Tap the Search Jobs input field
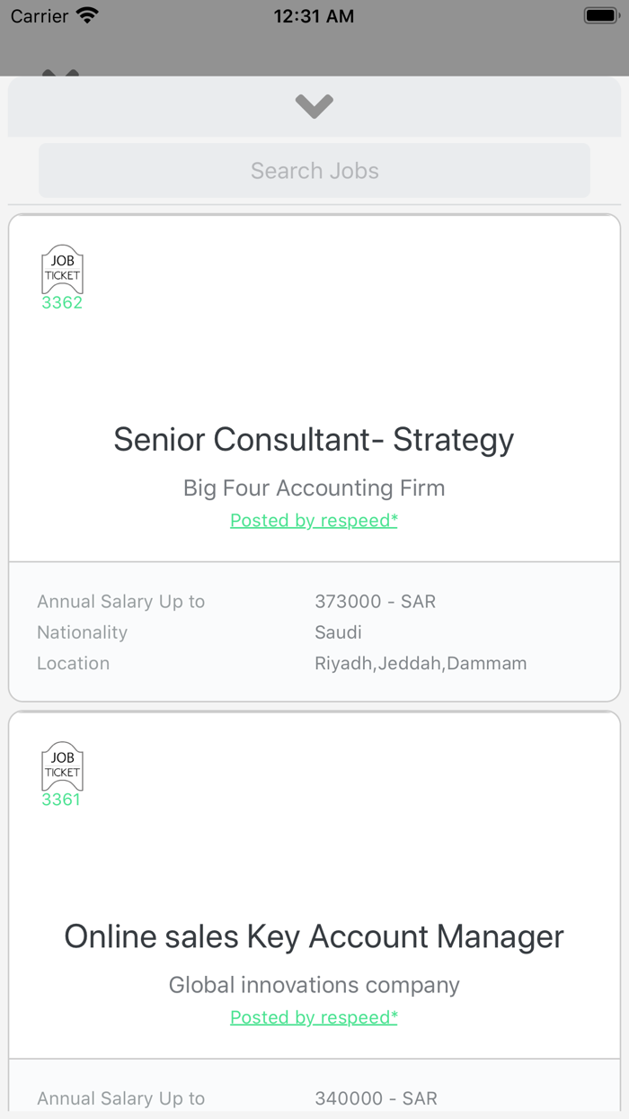 tap(314, 171)
